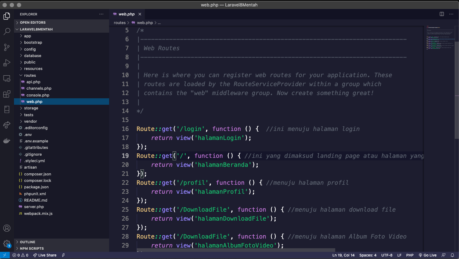The image size is (459, 259).
Task: Open notifications bell in status bar
Action: click(453, 255)
